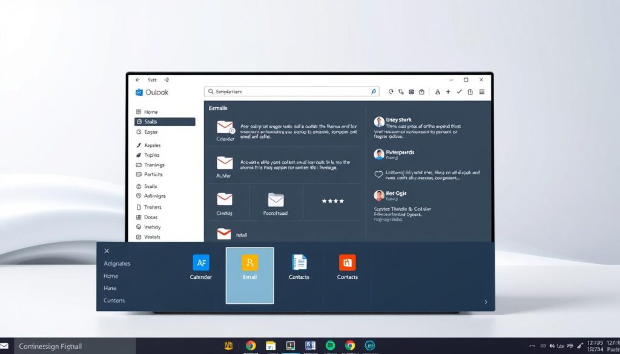Screen dimensions: 620x354
Task: Click the four-star rating
Action: (332, 201)
